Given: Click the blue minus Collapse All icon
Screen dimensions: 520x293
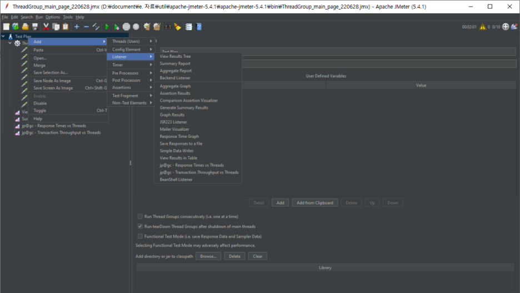Looking at the screenshot, I should pyautogui.click(x=86, y=27).
